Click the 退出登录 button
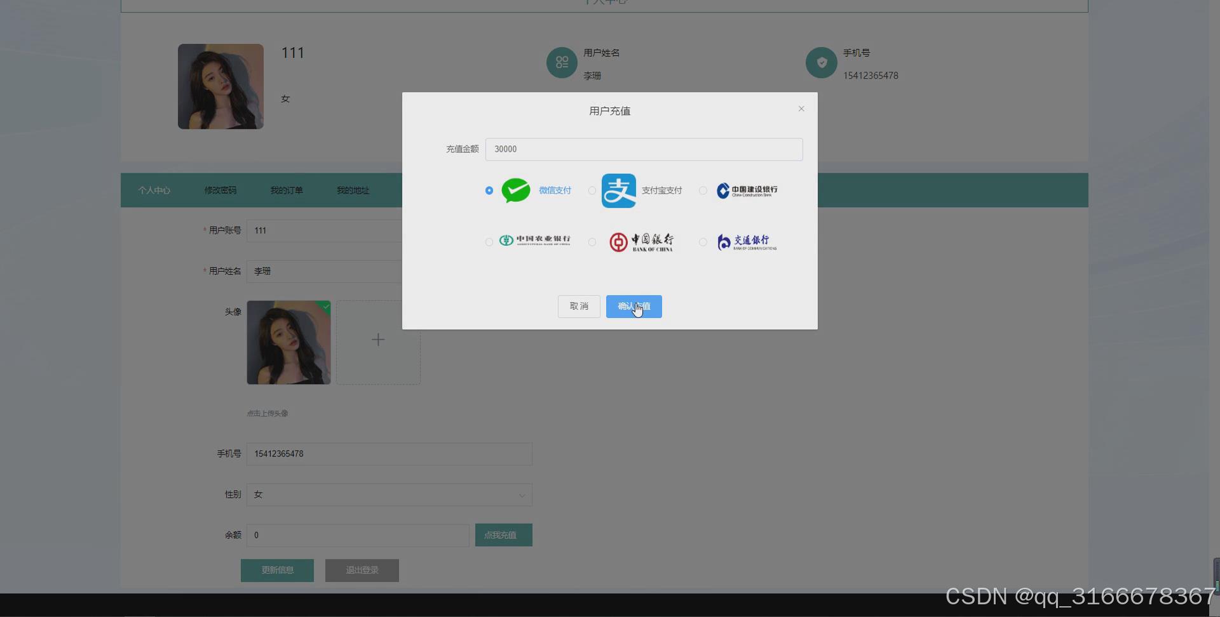1220x617 pixels. 362,570
